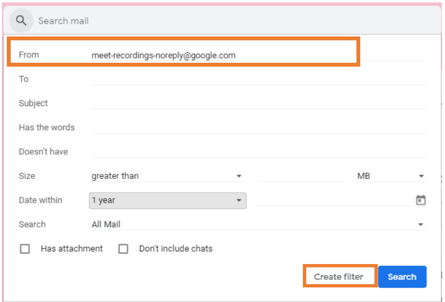Open the 'greater than' size dropdown
The width and height of the screenshot is (445, 302).
[x=166, y=176]
